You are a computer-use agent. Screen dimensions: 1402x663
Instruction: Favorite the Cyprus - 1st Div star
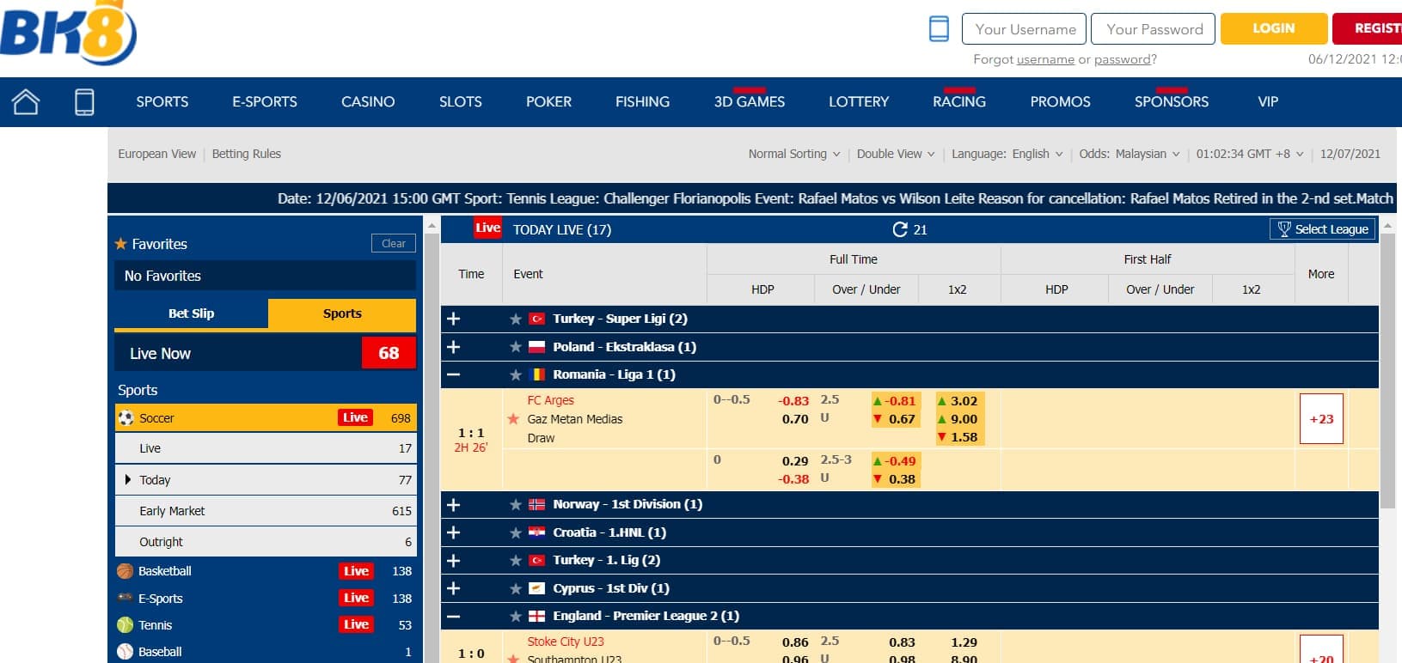pos(516,589)
